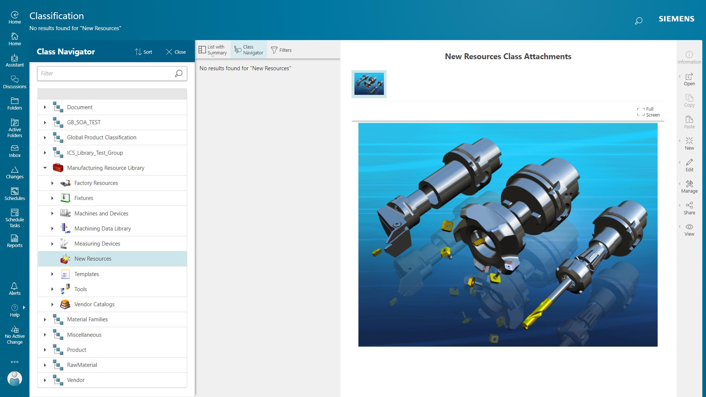Open the Sort dropdown in Class Navigator
The width and height of the screenshot is (706, 397).
143,52
